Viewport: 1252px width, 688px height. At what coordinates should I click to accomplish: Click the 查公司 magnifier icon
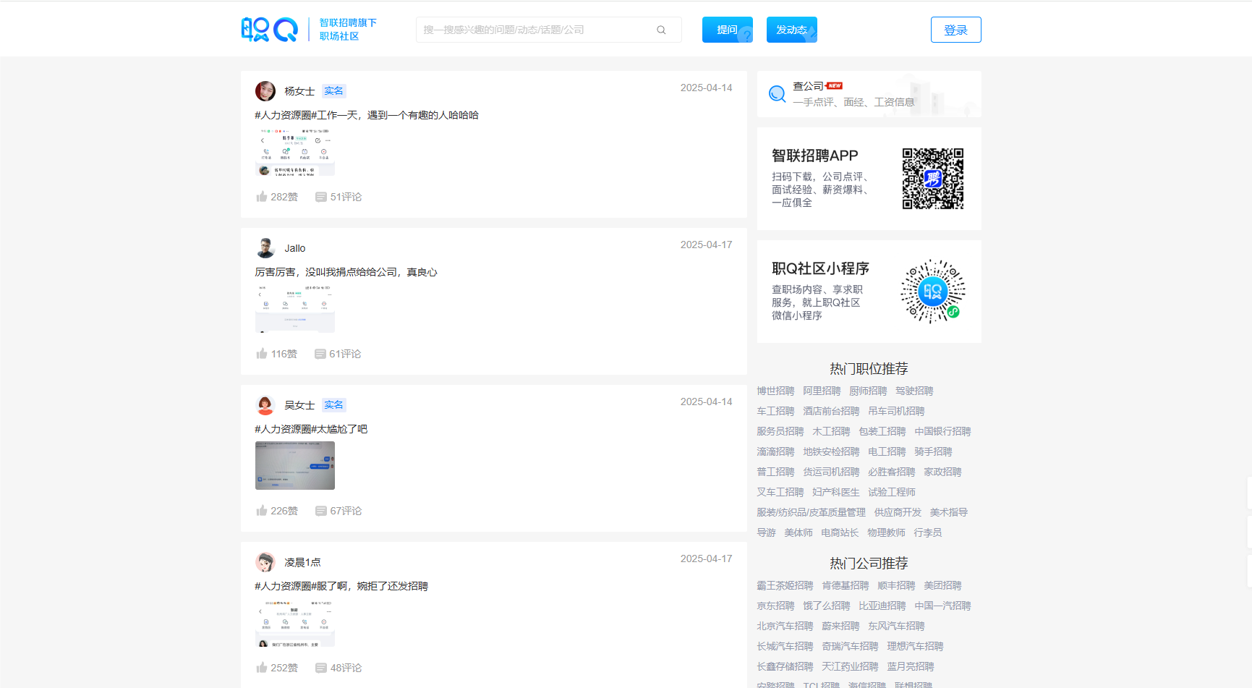(778, 93)
